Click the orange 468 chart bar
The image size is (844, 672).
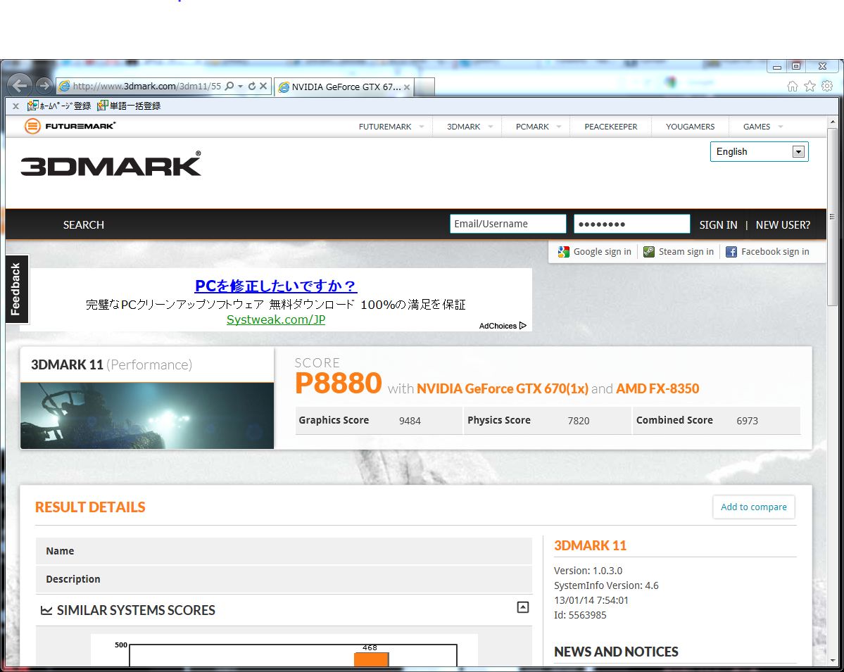pyautogui.click(x=371, y=659)
